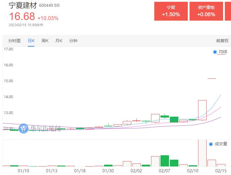Open the 周K weekly chart tab
This screenshot has width=231, height=175.
pos(45,41)
